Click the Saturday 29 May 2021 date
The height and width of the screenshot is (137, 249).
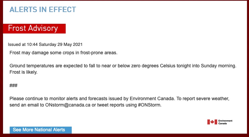click(61, 45)
